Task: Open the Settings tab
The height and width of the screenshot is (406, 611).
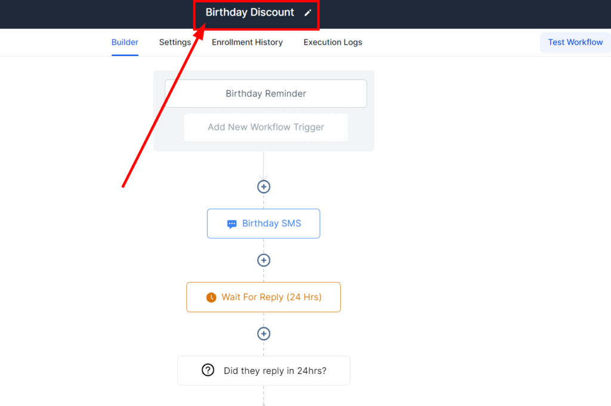Action: (x=175, y=42)
